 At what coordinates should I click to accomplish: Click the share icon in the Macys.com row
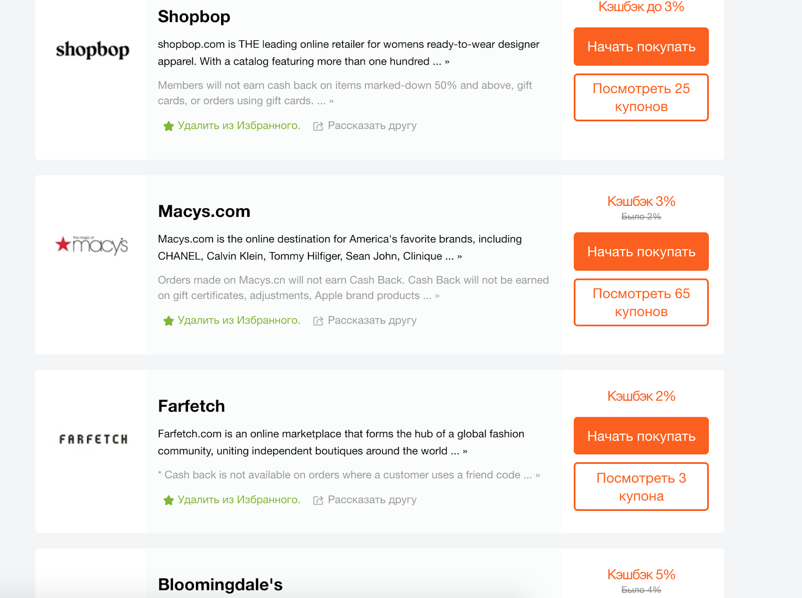318,321
